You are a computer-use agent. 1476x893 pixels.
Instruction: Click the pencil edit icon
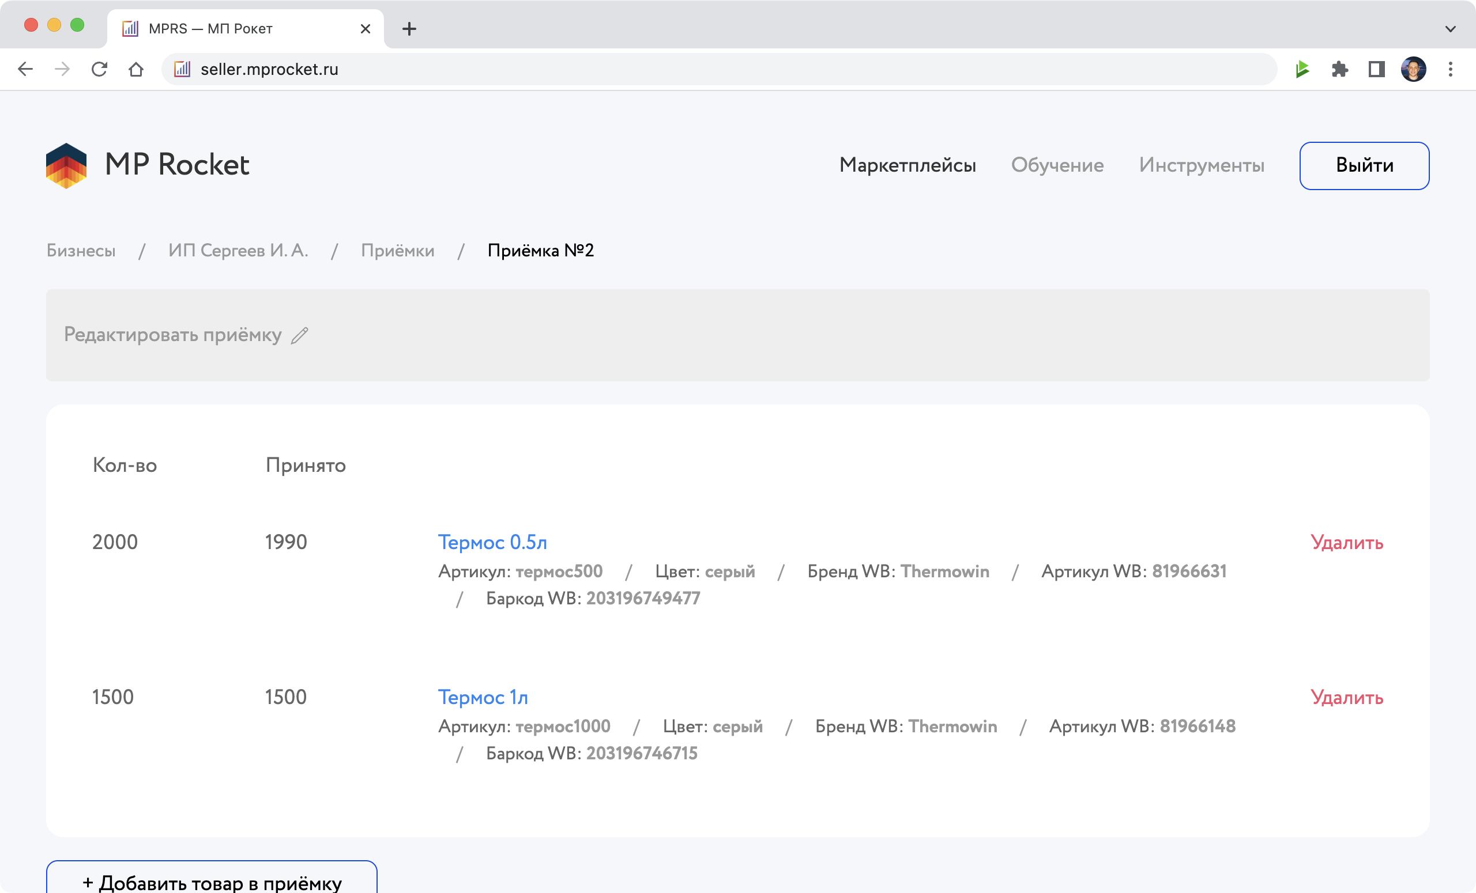[x=299, y=335]
